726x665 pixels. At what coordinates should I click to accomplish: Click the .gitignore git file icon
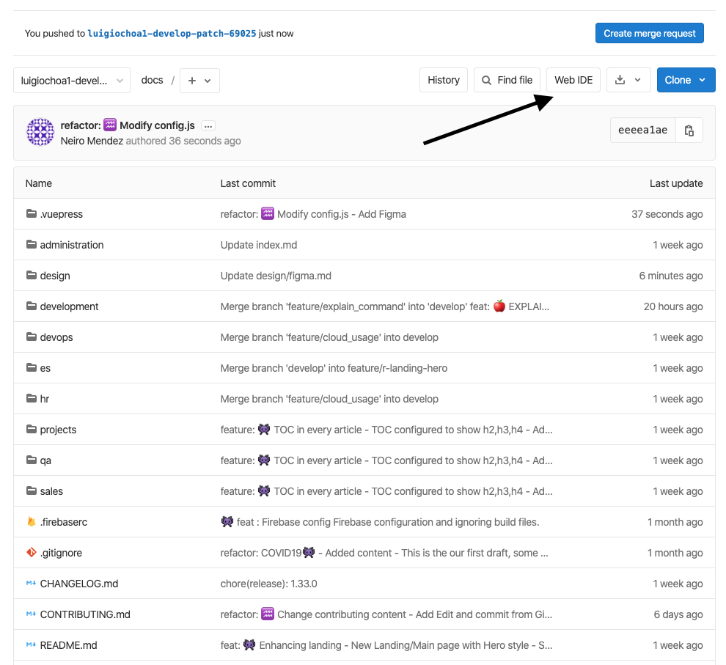point(32,553)
